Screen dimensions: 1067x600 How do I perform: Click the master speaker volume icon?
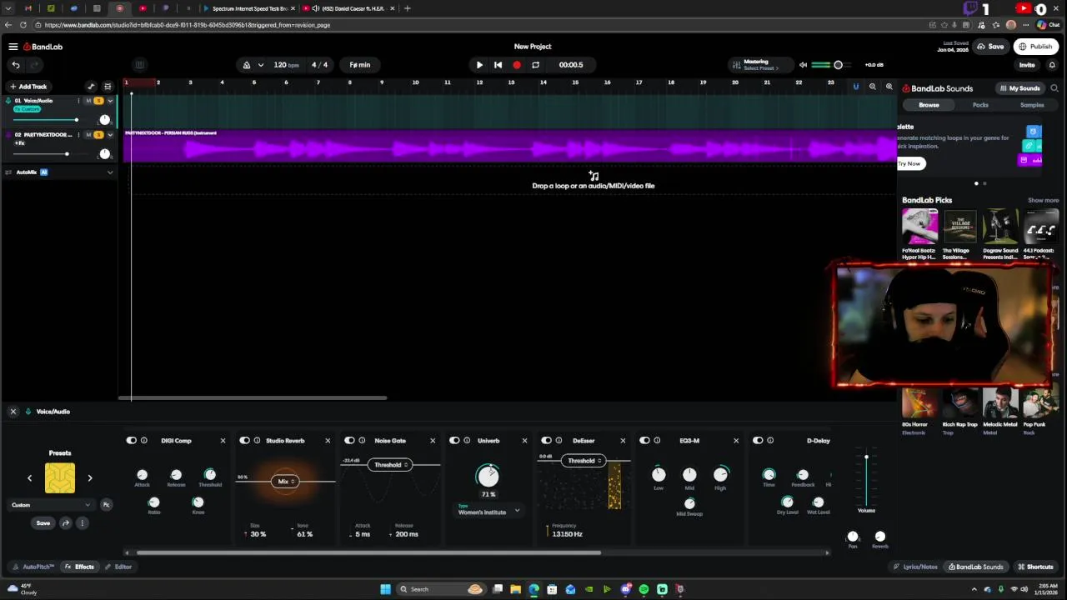[x=803, y=65]
